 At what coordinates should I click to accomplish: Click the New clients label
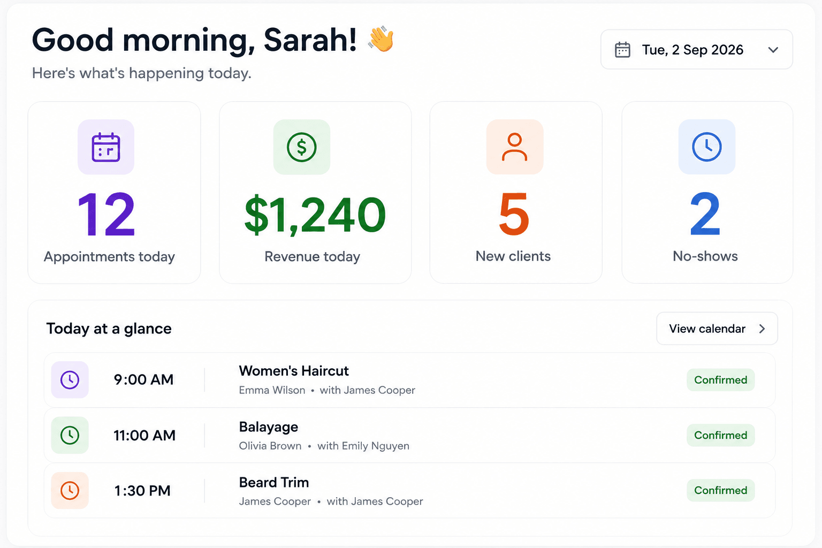click(513, 256)
